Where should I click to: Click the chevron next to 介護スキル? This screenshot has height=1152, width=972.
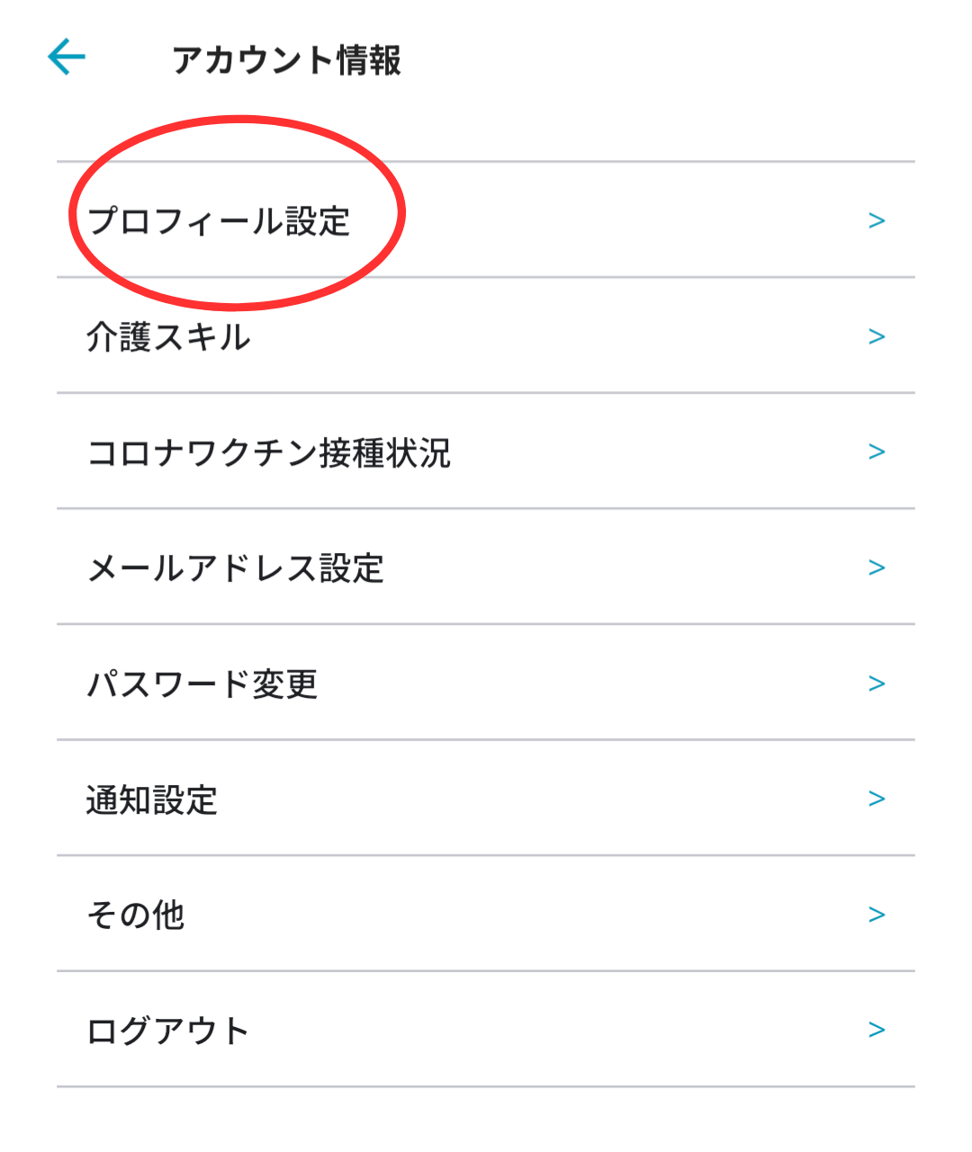[x=877, y=337]
